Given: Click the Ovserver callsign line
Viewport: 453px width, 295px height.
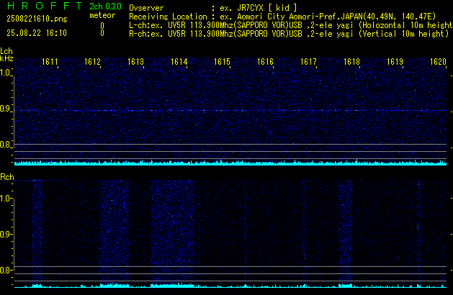Looking at the screenshot, I should 213,8.
